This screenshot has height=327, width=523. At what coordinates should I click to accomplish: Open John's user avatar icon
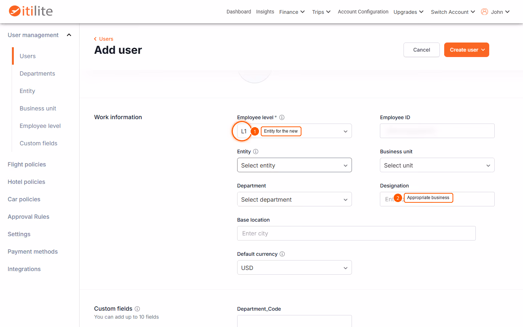pos(485,12)
